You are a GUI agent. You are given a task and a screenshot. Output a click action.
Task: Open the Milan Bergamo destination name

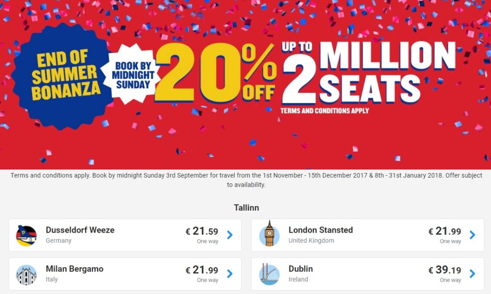[x=74, y=269]
